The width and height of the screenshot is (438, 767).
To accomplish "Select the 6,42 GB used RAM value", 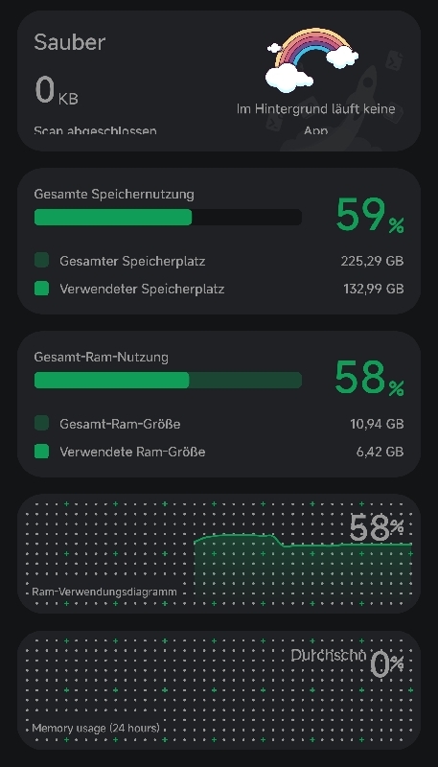I will click(x=380, y=452).
